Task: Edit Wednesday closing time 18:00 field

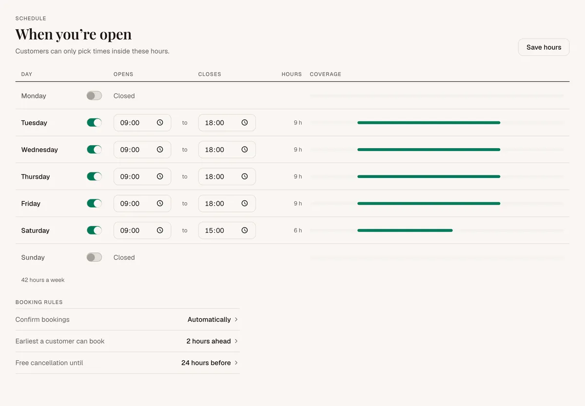Action: click(x=227, y=150)
